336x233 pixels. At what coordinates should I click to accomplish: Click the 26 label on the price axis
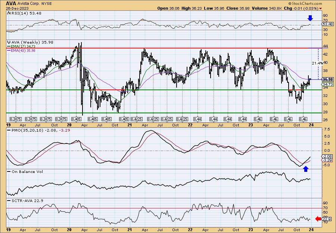pyautogui.click(x=325, y=120)
